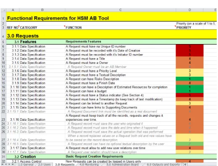This screenshot has height=166, width=218.
Task: Click the title cell 'Functional Requirements for HSM AB Tool'
Action: tap(58, 18)
